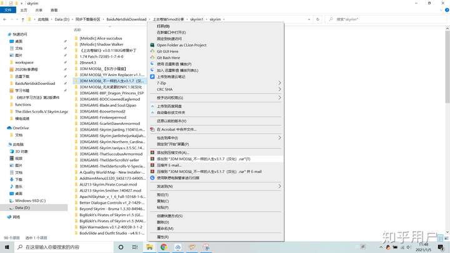Expand the 包含到库中(I) submenu arrow
Screen dimensions: 450x253
click(x=279, y=137)
